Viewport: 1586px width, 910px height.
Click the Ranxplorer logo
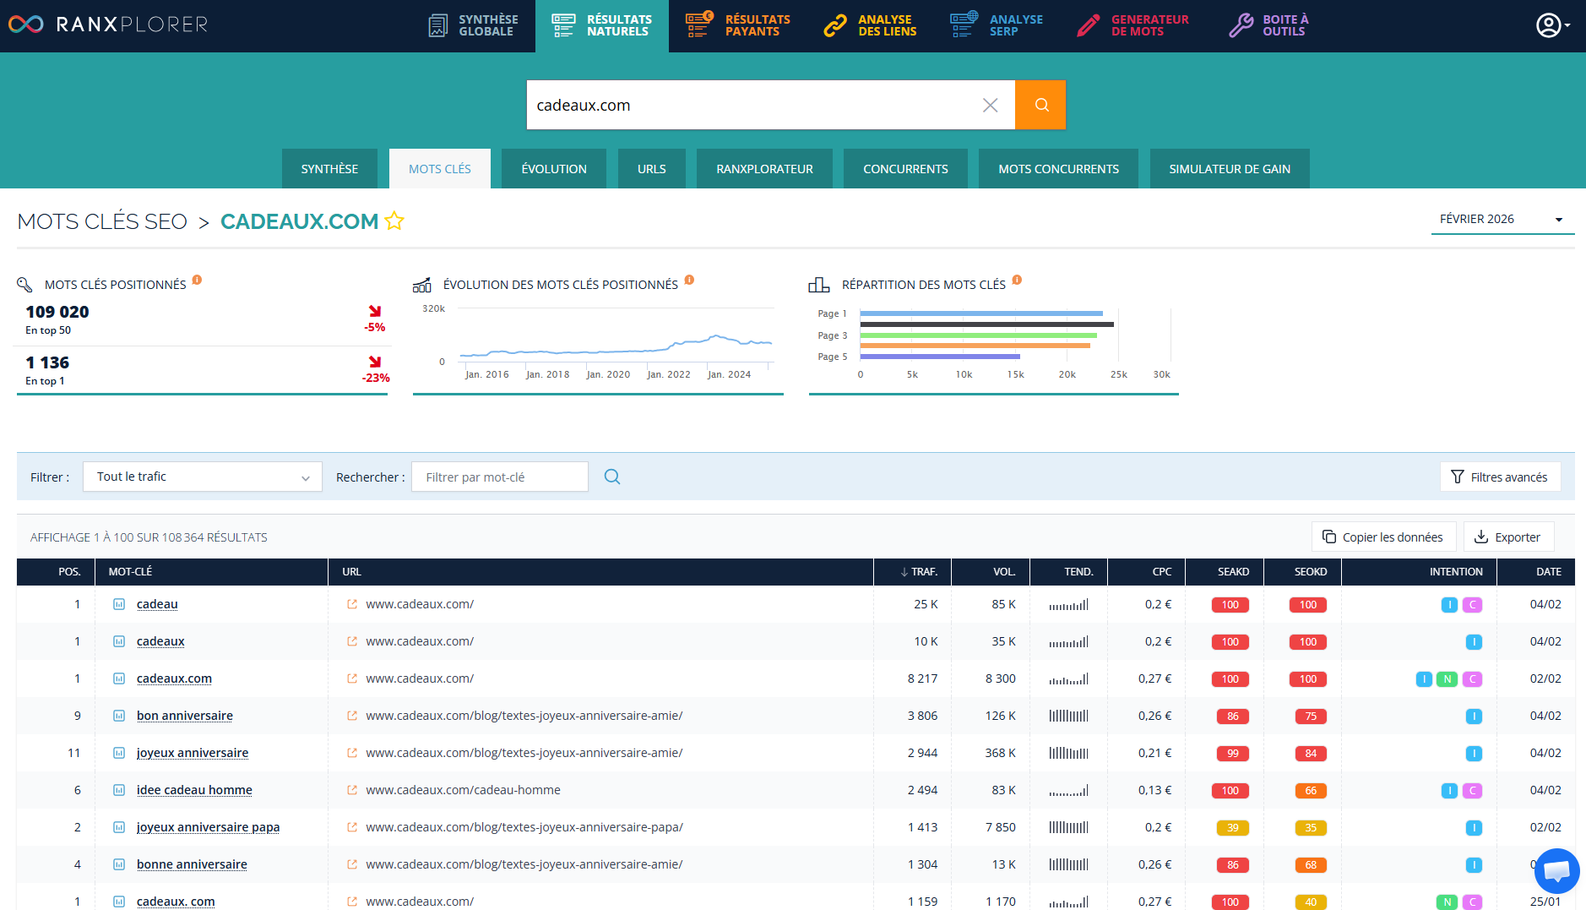[107, 25]
